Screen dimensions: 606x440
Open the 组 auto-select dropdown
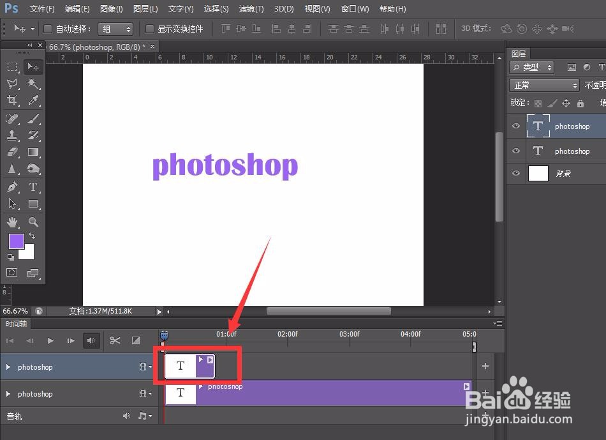coord(115,29)
